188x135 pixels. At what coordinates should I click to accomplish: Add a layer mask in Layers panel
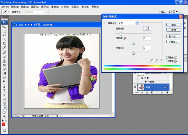pos(147,92)
